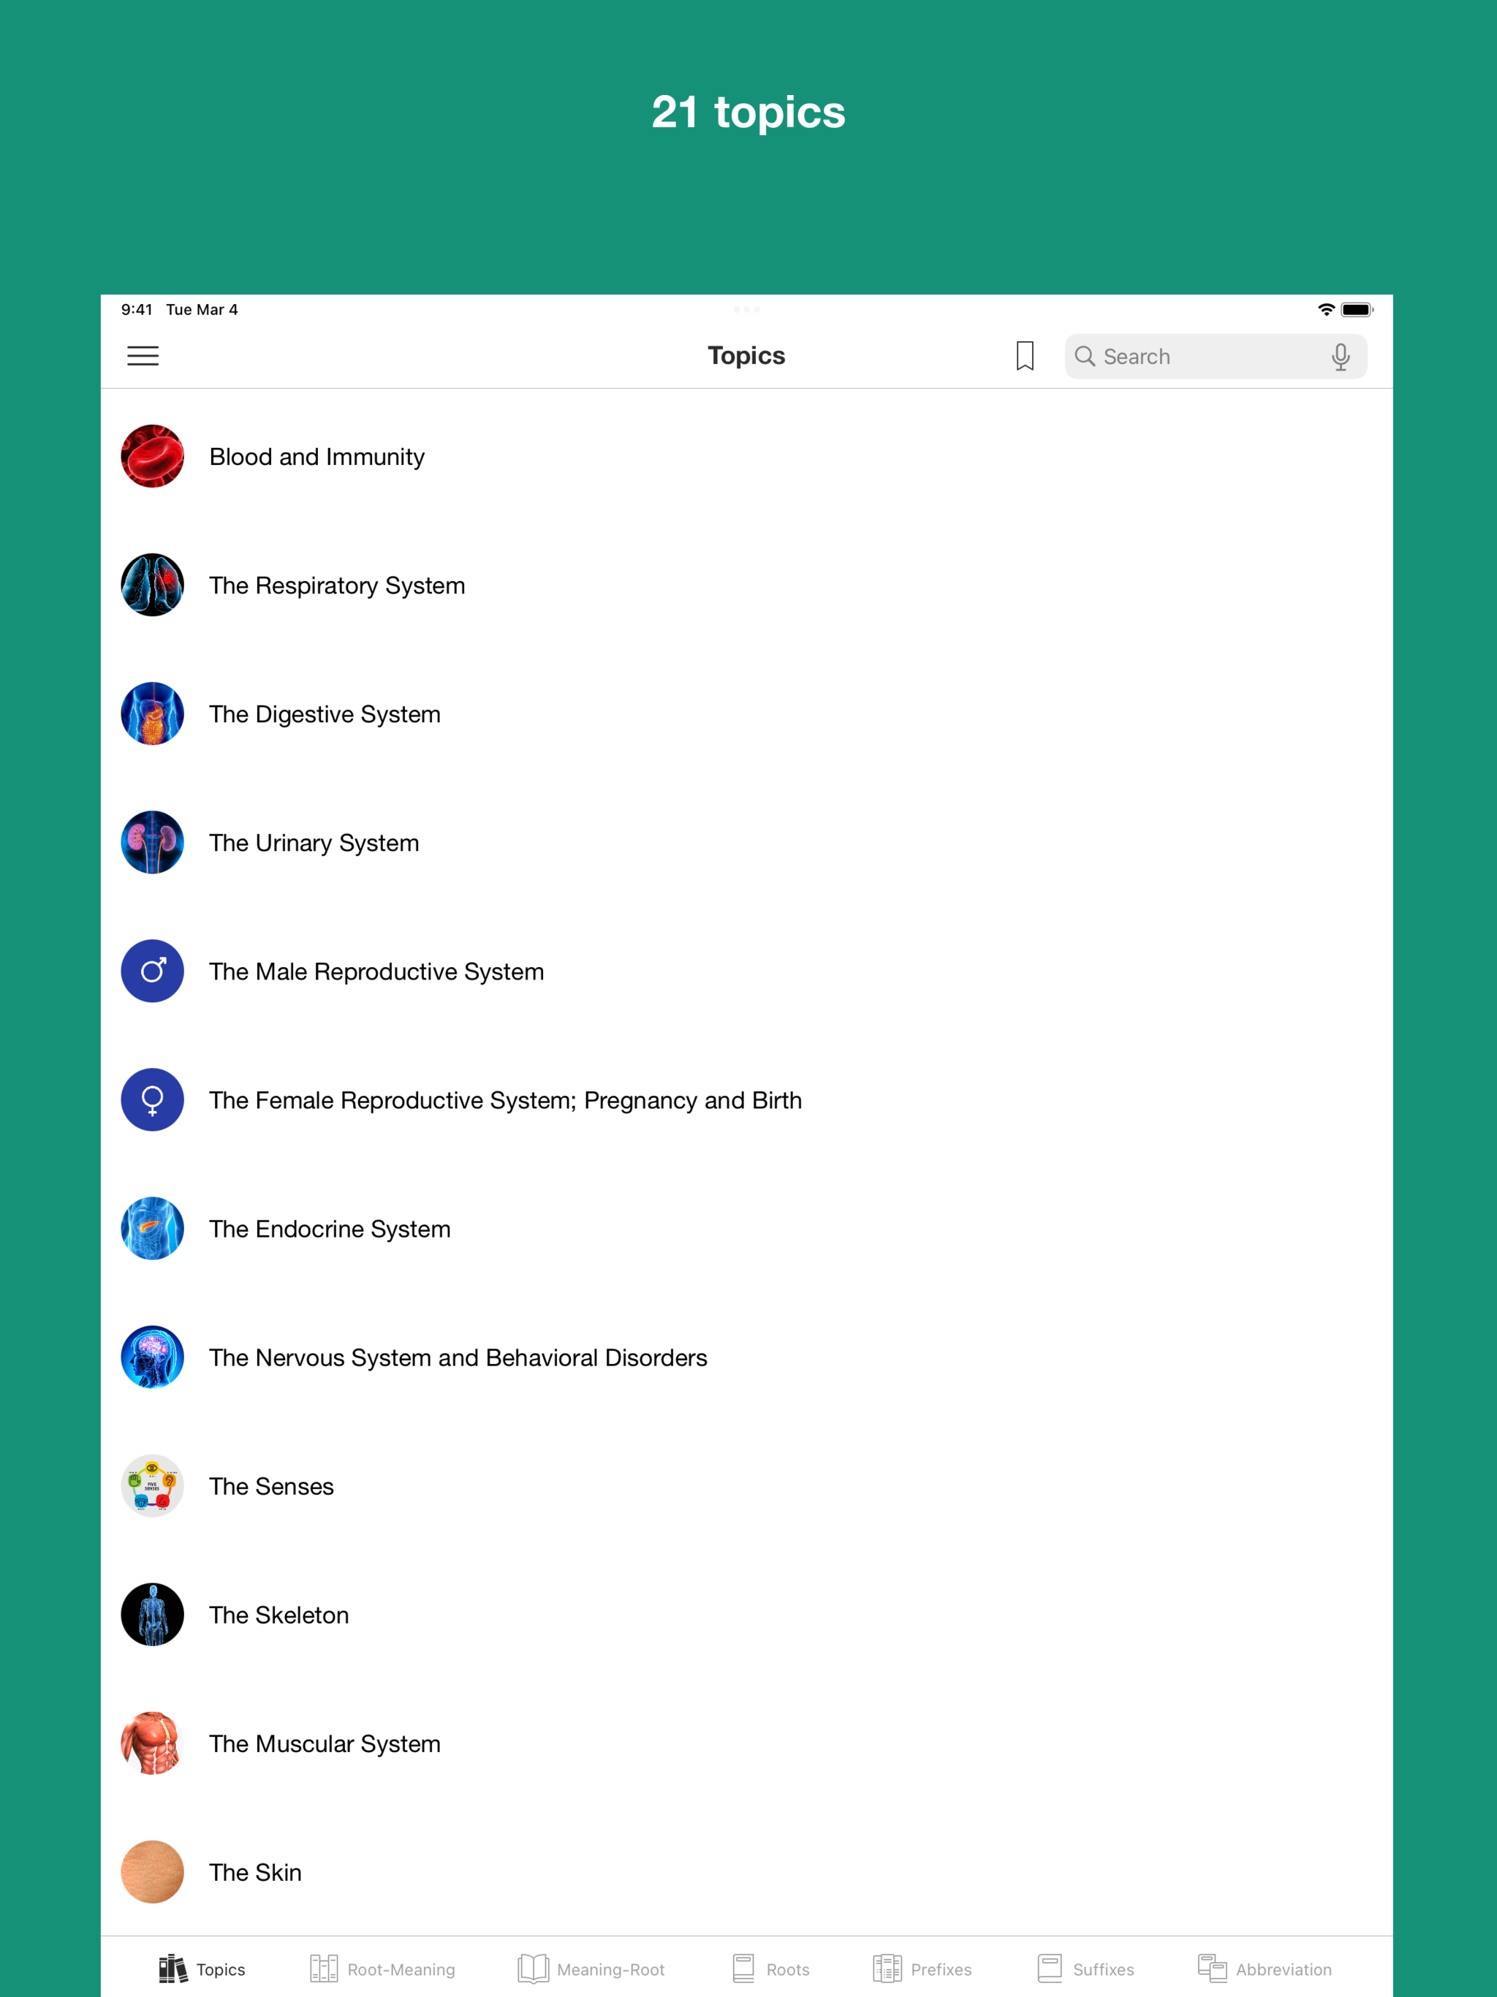Viewport: 1497px width, 1997px height.
Task: Switch to the Roots tab
Action: [x=770, y=1969]
